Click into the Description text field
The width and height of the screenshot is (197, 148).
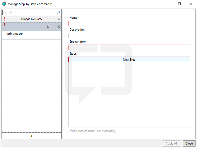click(x=129, y=35)
